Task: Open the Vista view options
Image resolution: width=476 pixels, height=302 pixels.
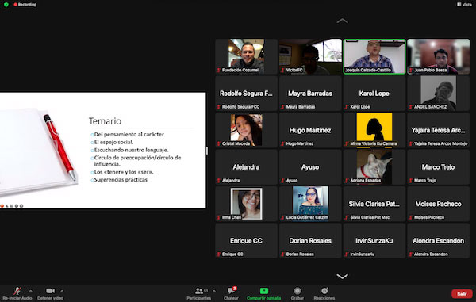Action: pos(464,5)
